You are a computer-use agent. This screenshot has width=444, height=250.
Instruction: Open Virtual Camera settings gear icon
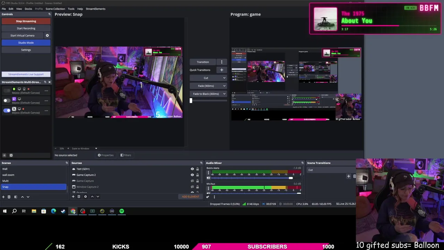[47, 35]
